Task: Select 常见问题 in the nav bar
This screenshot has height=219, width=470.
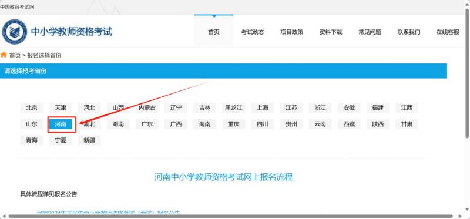Action: pos(370,32)
